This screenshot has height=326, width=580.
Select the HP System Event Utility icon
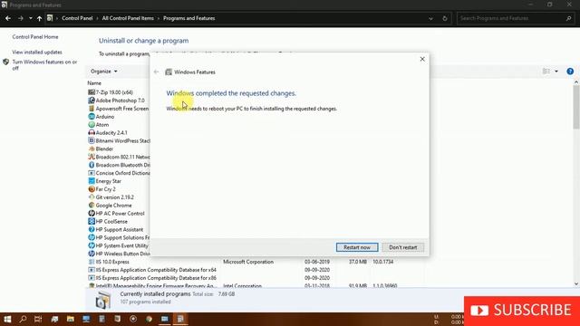click(92, 245)
